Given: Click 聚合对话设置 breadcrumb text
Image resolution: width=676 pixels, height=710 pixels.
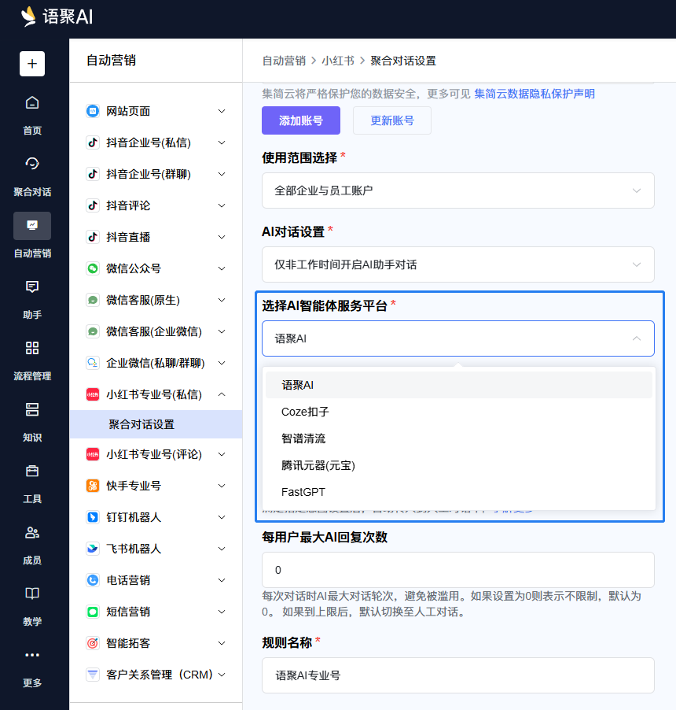Looking at the screenshot, I should coord(403,61).
